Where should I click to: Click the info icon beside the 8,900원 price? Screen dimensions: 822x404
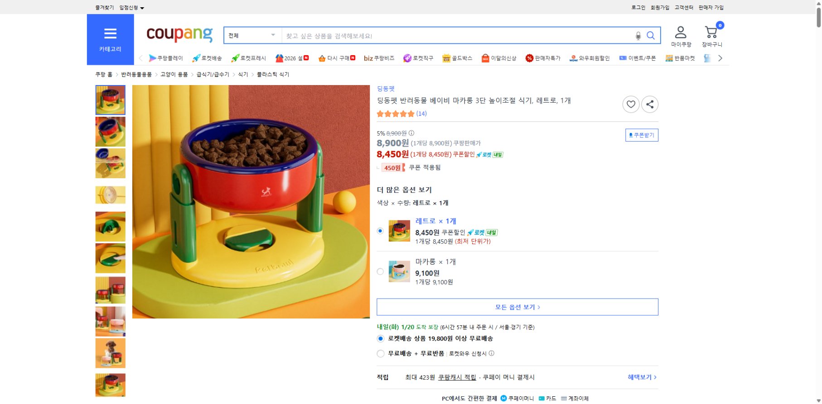tap(411, 133)
